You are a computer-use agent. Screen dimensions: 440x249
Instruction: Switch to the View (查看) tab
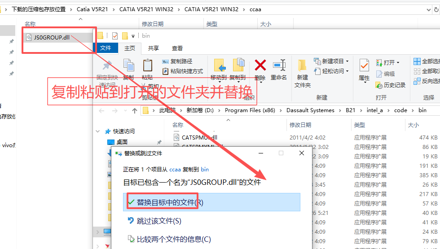(177, 48)
